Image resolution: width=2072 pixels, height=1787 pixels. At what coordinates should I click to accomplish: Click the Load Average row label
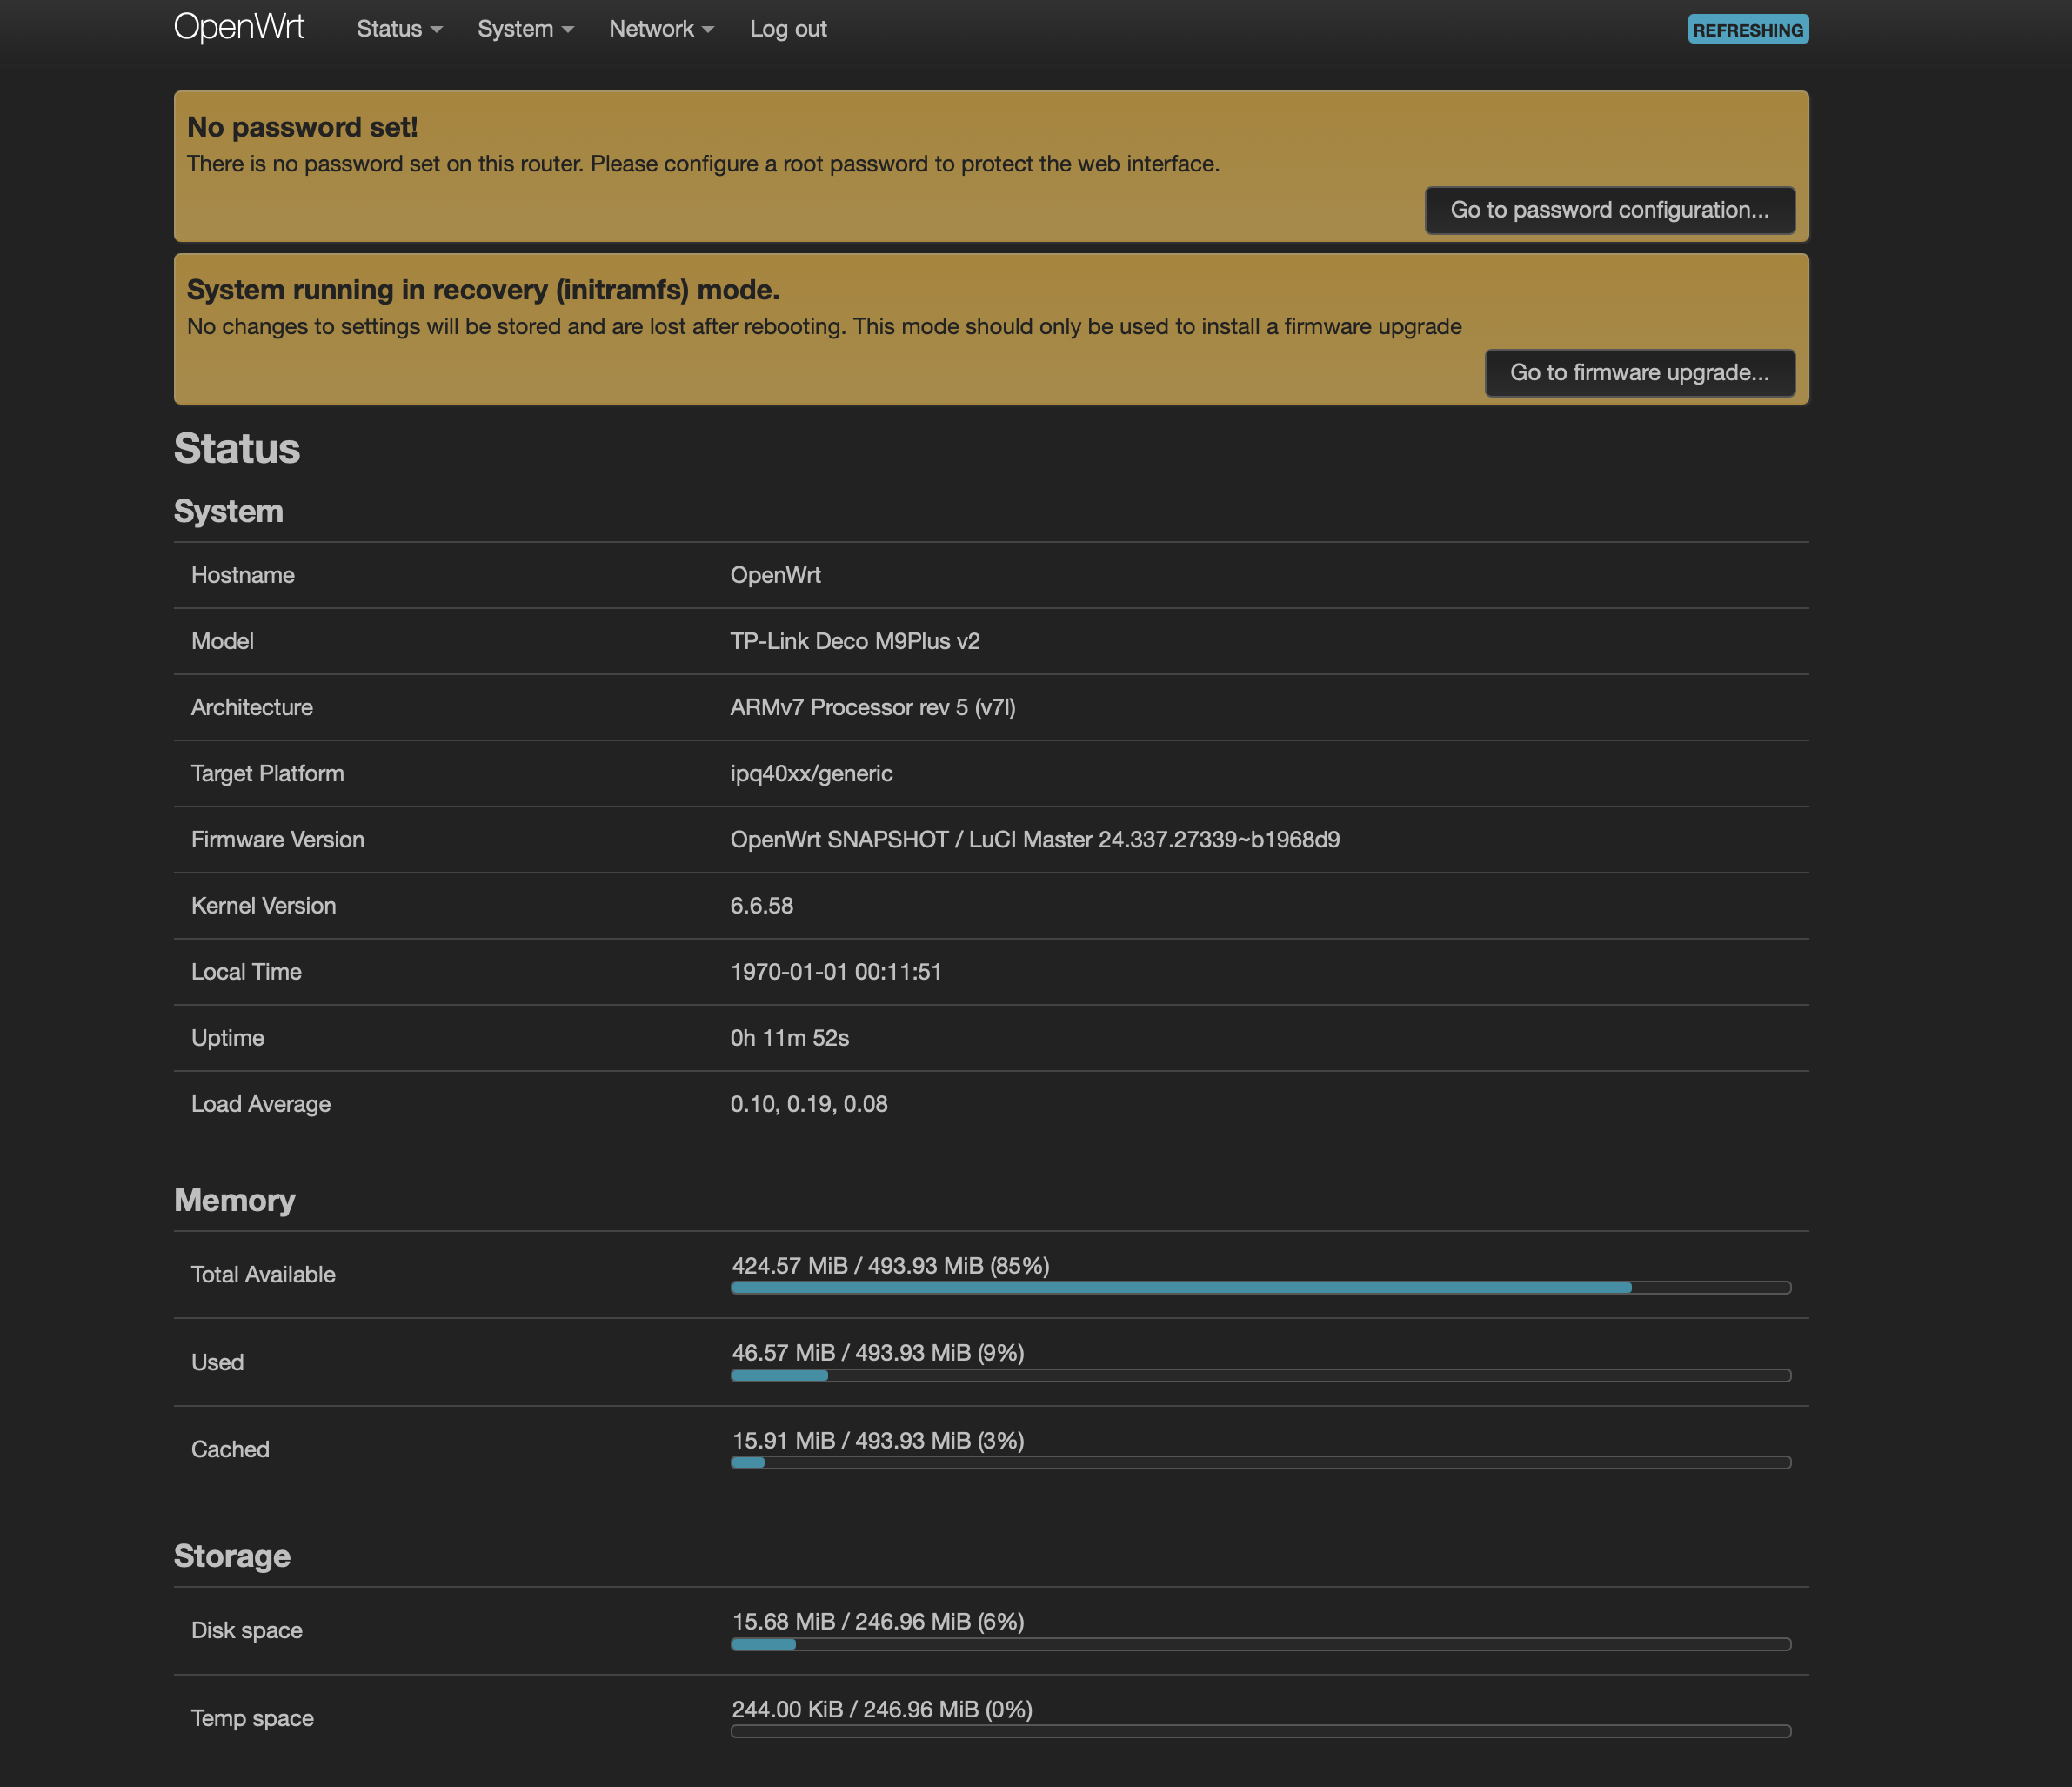261,1104
